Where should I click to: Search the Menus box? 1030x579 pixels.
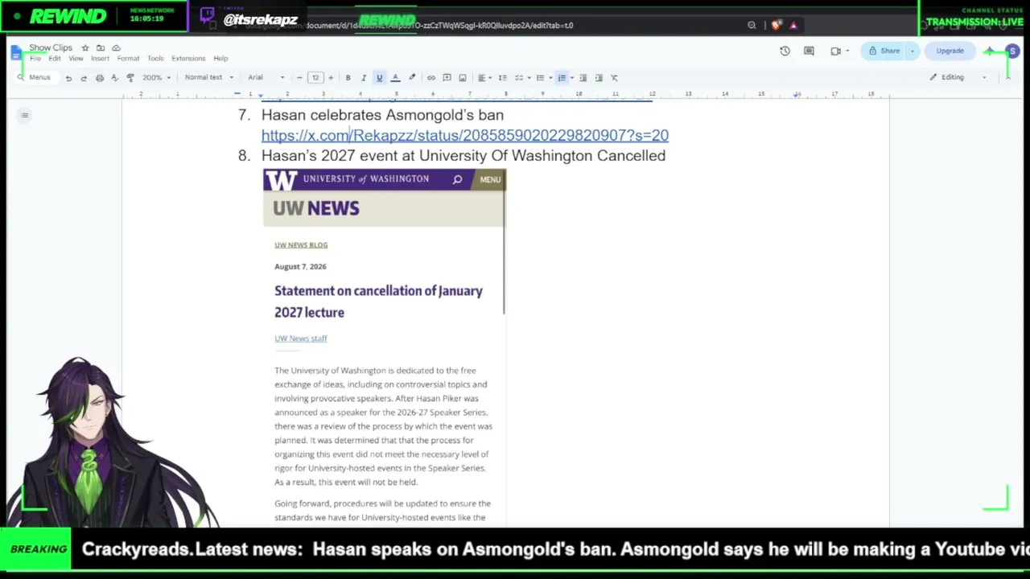(x=35, y=78)
